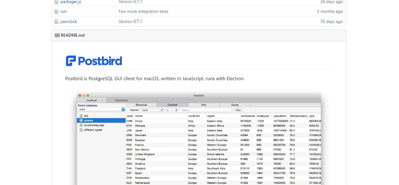Click the Postbird logo image

point(94,61)
